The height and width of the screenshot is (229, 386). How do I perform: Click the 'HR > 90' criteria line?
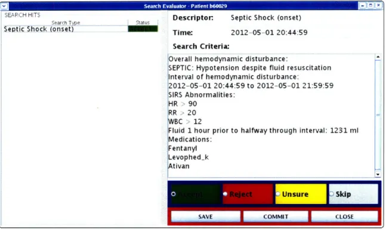[x=183, y=104]
